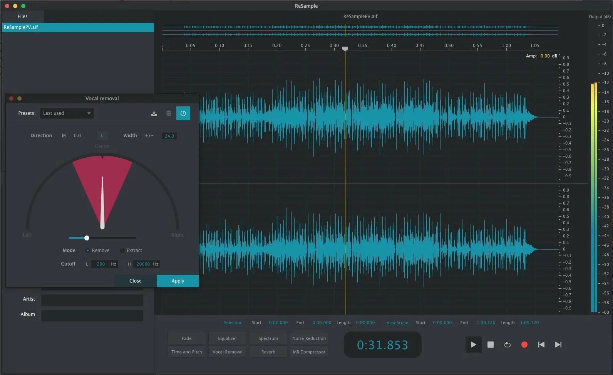Select the Remove mode radio button
The image size is (613, 375).
click(88, 251)
